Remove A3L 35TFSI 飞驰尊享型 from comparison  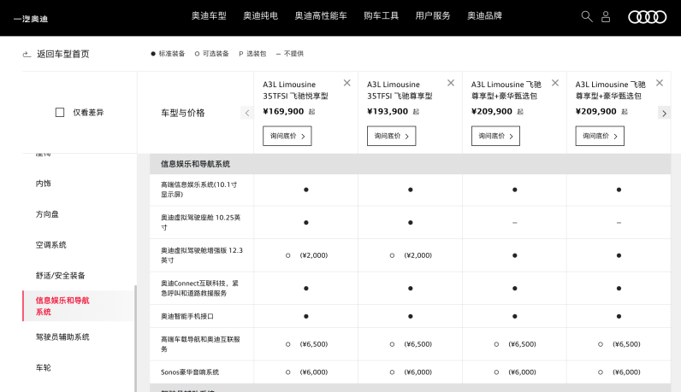pyautogui.click(x=451, y=83)
